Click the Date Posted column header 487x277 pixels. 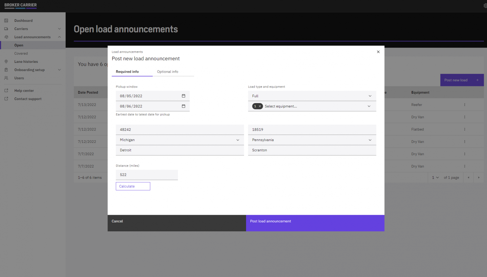(x=88, y=92)
